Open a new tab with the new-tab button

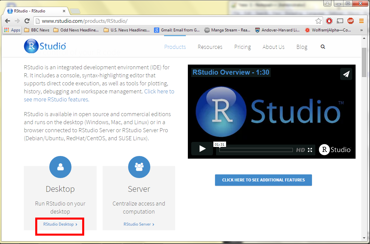75,11
